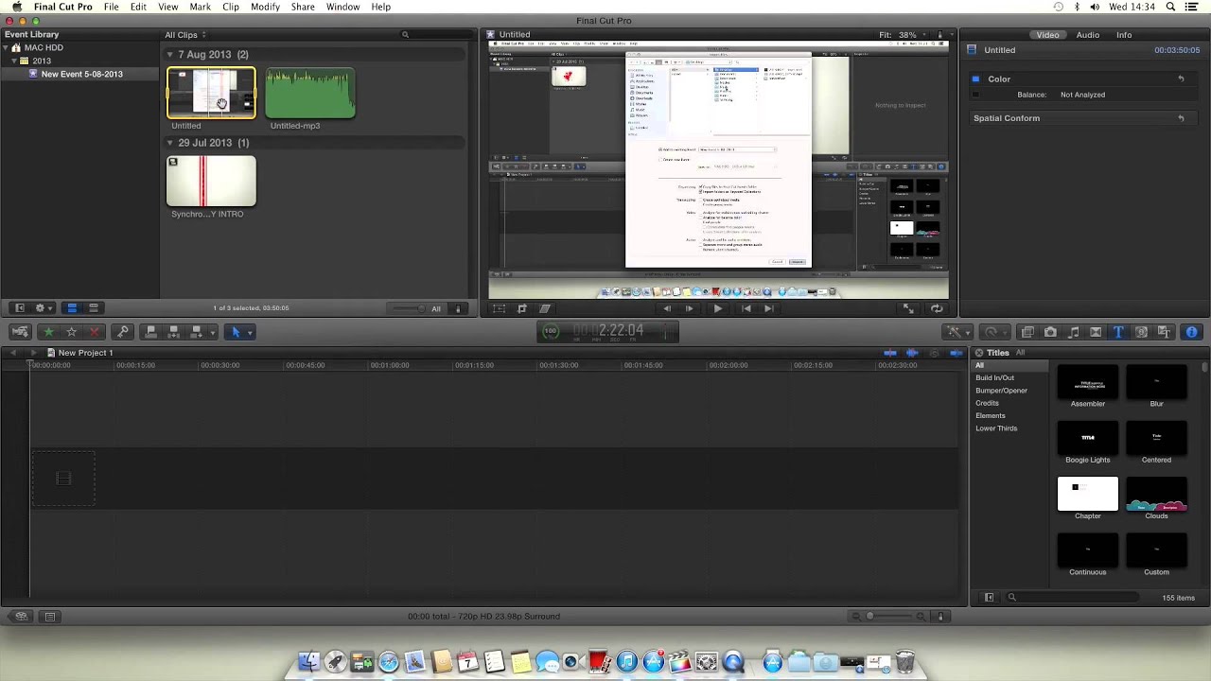Play the viewer clip
Image resolution: width=1211 pixels, height=681 pixels.
coord(717,308)
